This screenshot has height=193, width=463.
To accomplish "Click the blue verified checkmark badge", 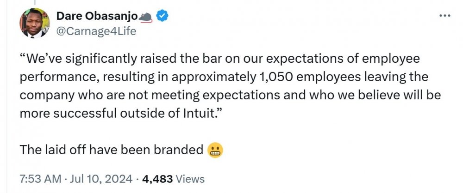I will point(162,16).
